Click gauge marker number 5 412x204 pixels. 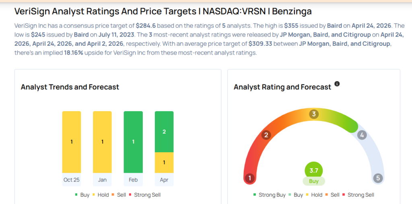[x=378, y=178]
